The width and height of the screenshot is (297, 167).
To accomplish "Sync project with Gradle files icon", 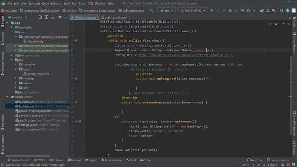I will tap(262, 10).
